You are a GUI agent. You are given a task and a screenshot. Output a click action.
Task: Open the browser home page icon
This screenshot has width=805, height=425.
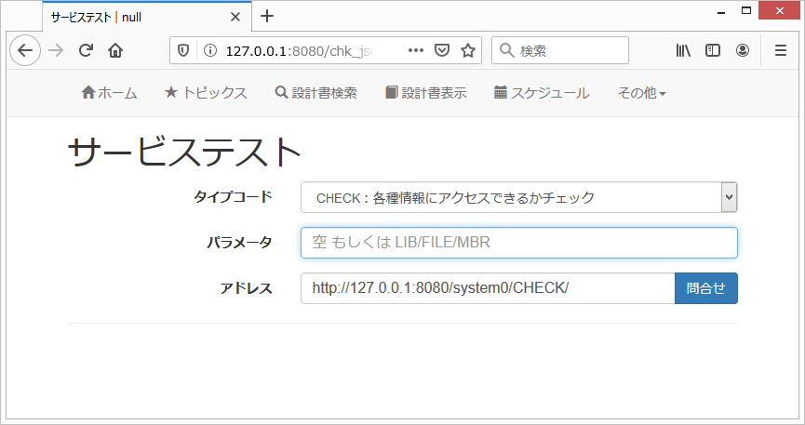tap(115, 50)
